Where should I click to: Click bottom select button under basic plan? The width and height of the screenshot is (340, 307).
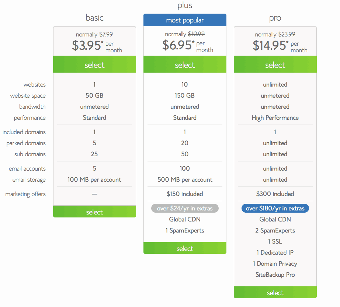[94, 212]
